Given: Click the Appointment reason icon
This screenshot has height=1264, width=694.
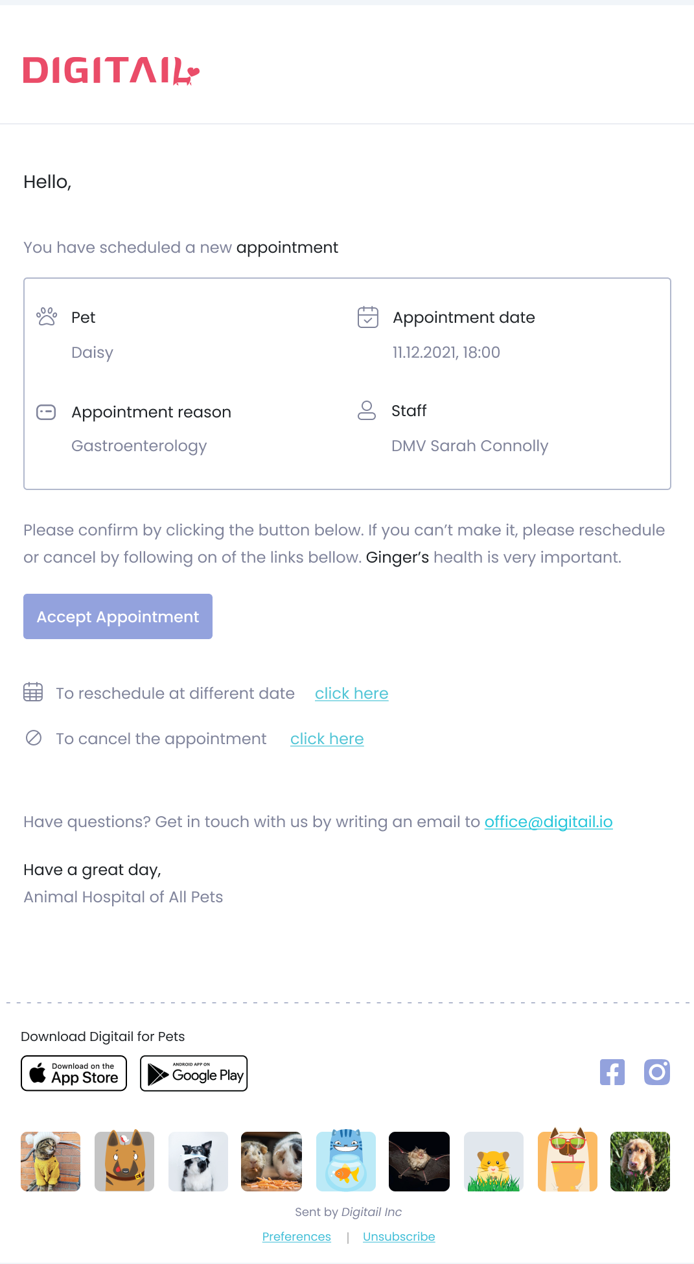Looking at the screenshot, I should coord(46,412).
